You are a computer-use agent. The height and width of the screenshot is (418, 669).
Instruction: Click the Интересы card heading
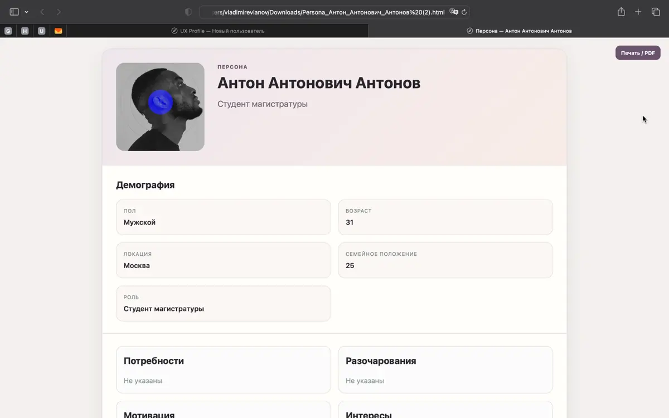tap(369, 415)
